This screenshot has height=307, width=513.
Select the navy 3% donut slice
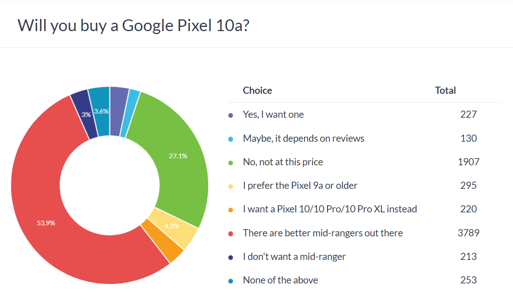pyautogui.click(x=85, y=114)
